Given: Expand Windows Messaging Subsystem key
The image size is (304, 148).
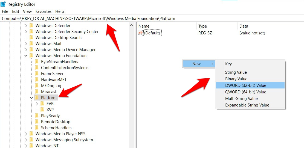Looking at the screenshot, I should pyautogui.click(x=26, y=140).
